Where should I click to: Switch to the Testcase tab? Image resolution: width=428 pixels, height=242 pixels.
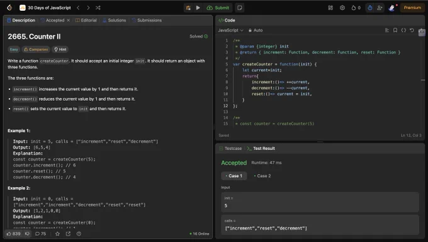coord(230,148)
